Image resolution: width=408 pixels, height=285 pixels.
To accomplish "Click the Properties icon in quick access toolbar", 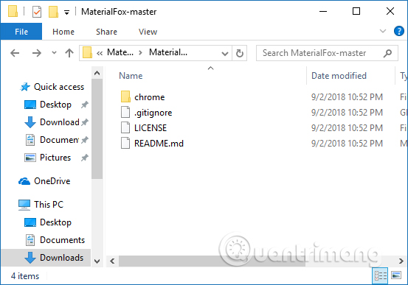I will tap(37, 12).
